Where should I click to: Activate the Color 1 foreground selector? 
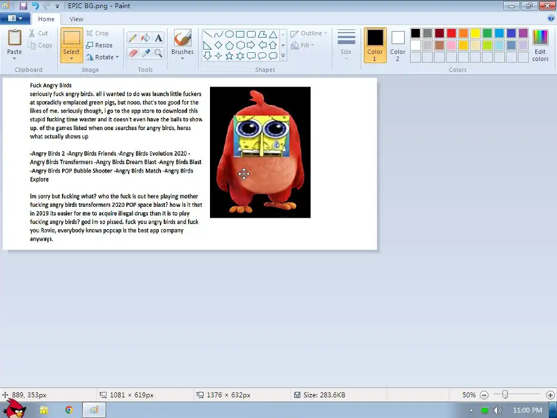375,45
